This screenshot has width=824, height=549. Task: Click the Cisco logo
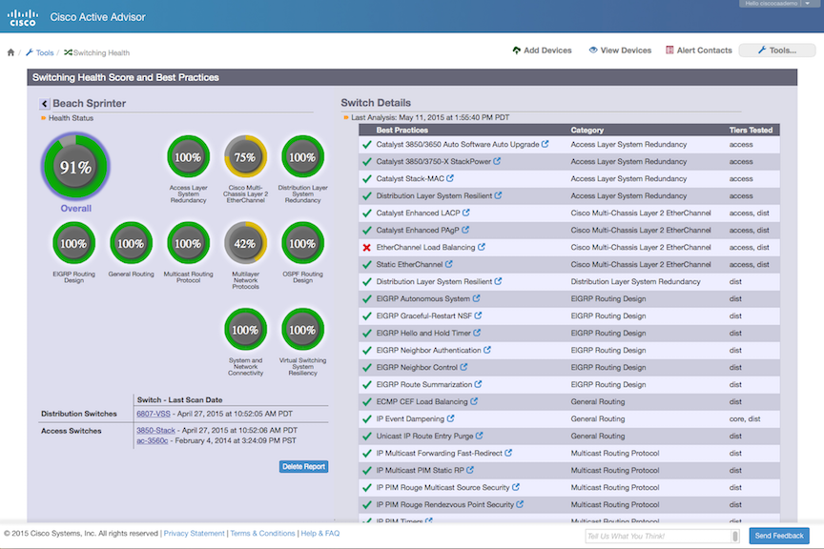pyautogui.click(x=24, y=16)
